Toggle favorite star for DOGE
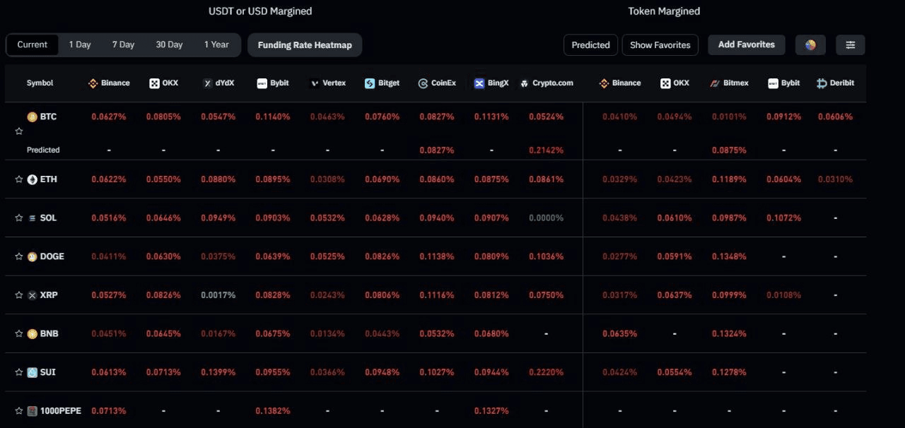Image resolution: width=905 pixels, height=428 pixels. tap(19, 256)
